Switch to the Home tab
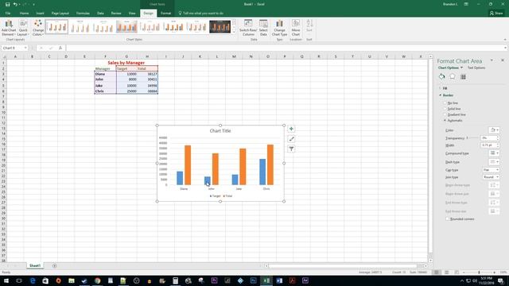 24,14
